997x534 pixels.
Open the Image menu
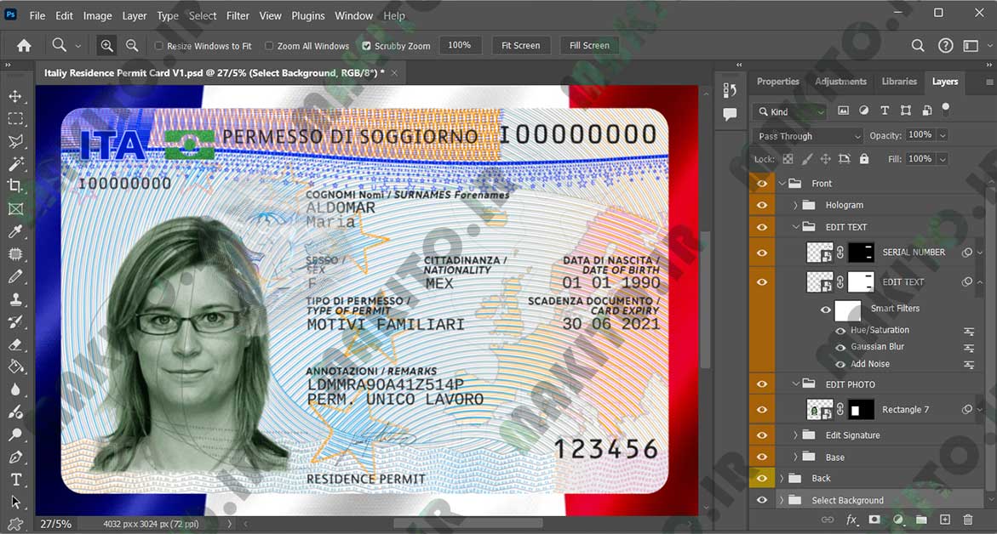click(97, 16)
